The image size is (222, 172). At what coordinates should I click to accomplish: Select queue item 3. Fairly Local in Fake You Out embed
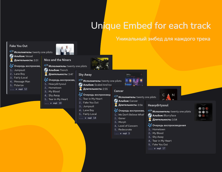(18, 77)
